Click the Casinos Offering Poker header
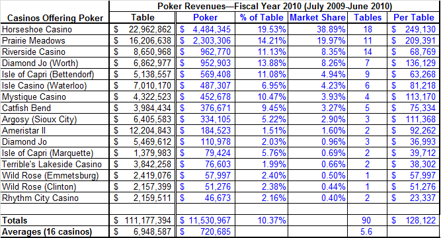The height and width of the screenshot is (238, 443). tap(55, 18)
